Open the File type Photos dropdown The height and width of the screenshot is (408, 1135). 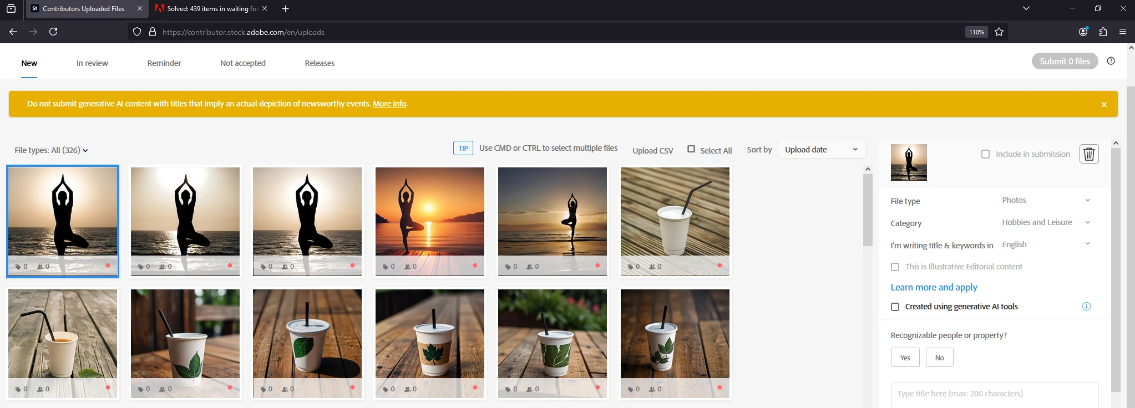pos(1046,200)
